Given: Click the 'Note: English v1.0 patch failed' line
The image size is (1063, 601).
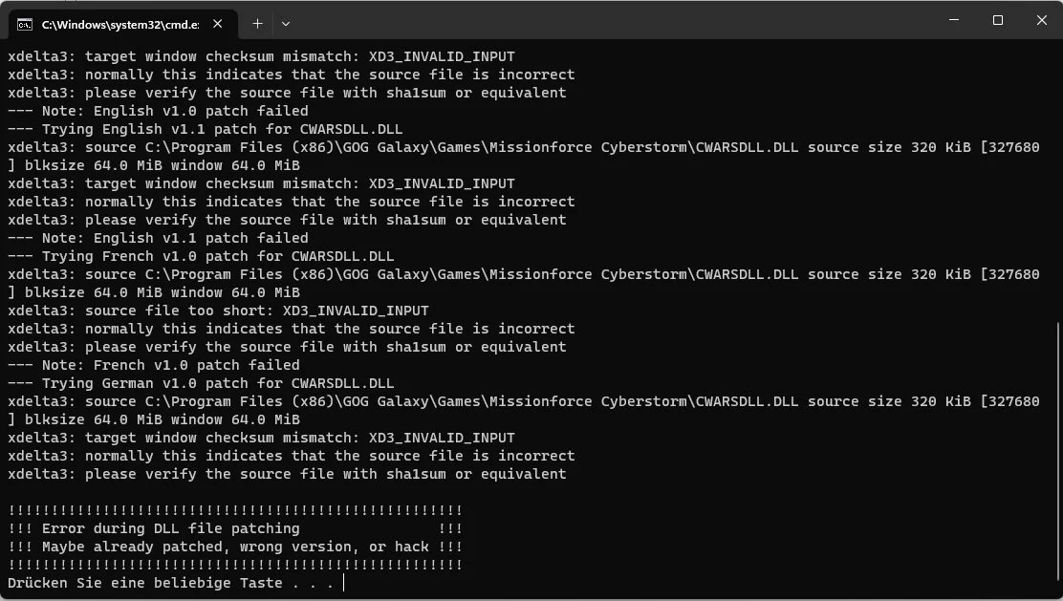Looking at the screenshot, I should tap(158, 111).
